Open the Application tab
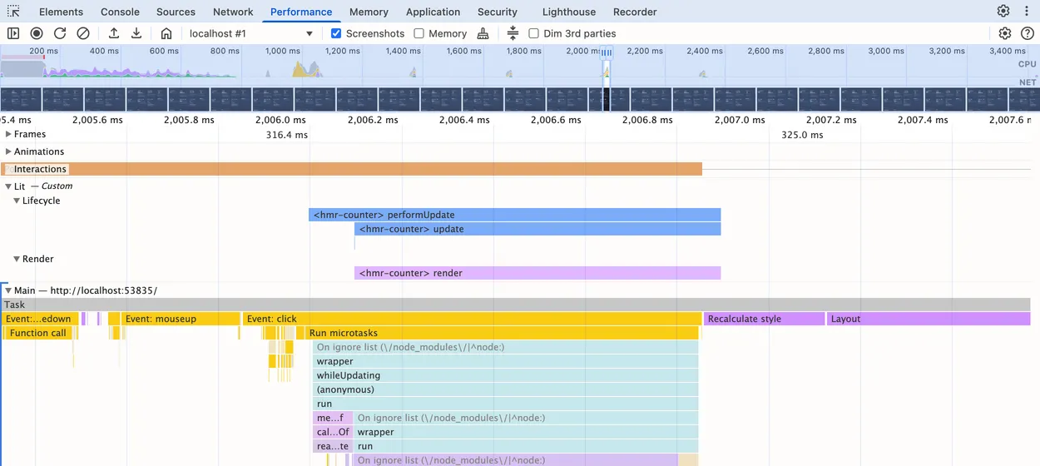The image size is (1040, 466). [x=433, y=12]
